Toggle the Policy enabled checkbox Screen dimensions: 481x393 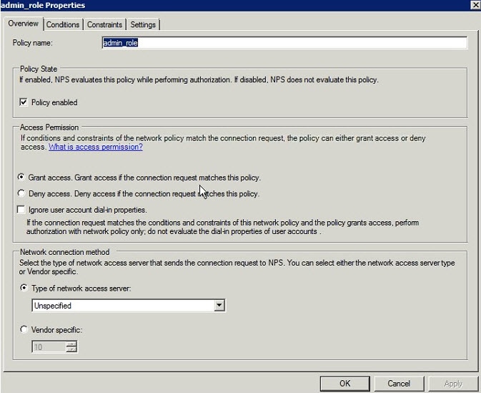[x=24, y=102]
